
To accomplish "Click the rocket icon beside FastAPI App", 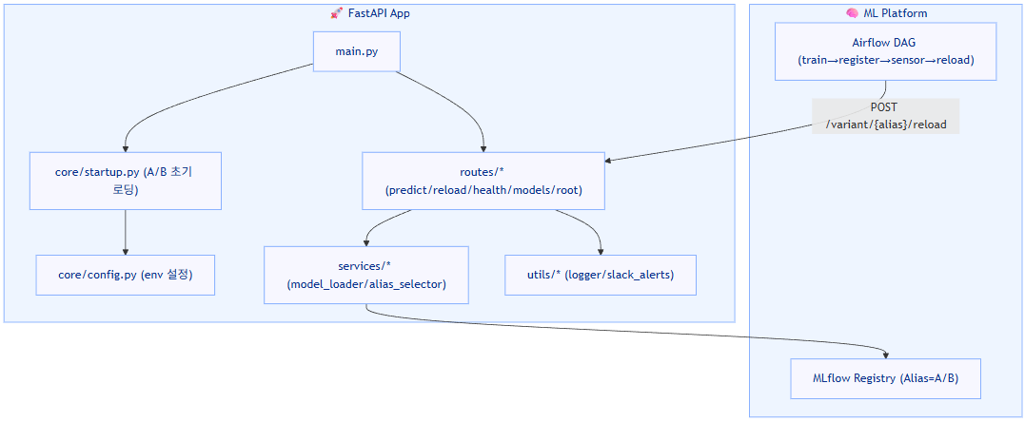I will (336, 14).
